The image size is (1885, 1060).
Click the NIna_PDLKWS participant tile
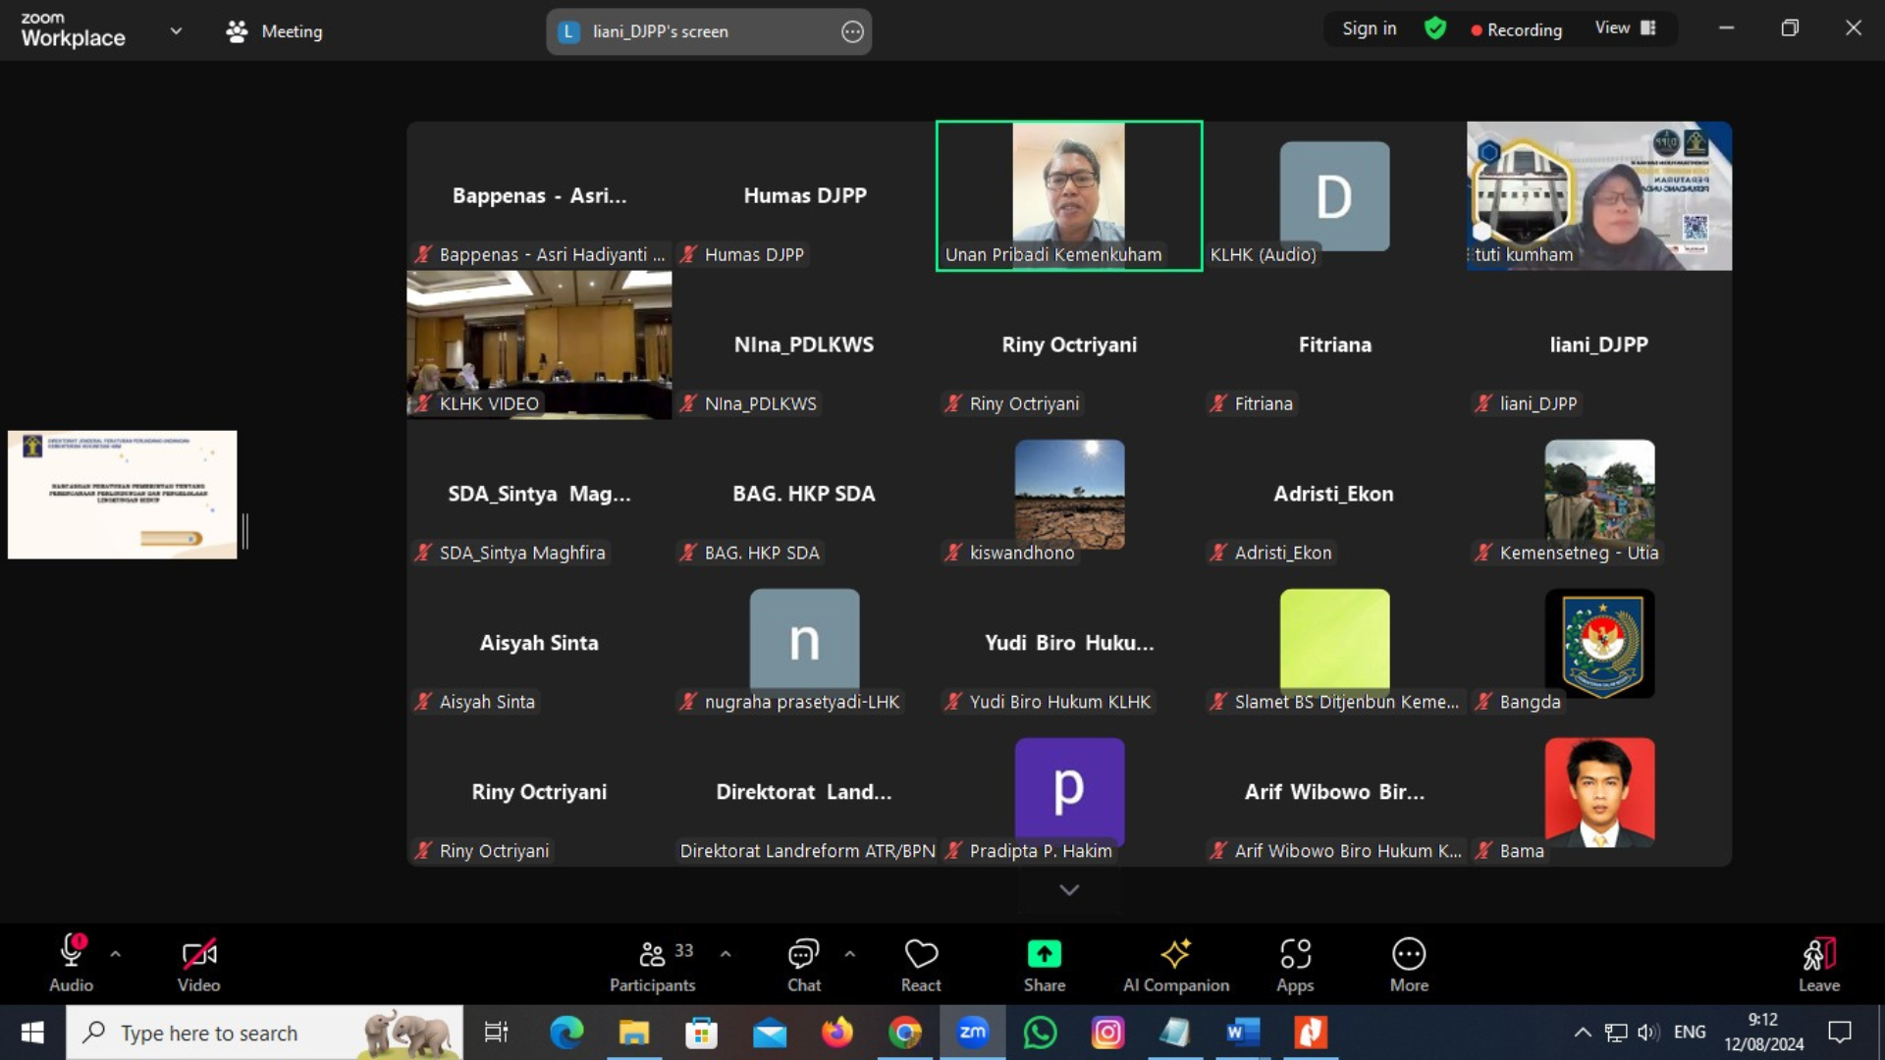coord(804,344)
